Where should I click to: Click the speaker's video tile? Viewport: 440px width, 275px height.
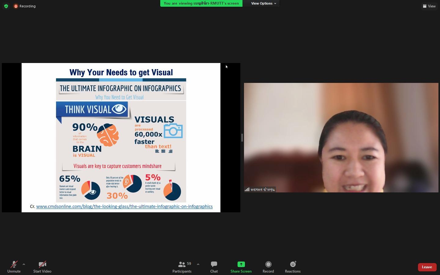341,138
